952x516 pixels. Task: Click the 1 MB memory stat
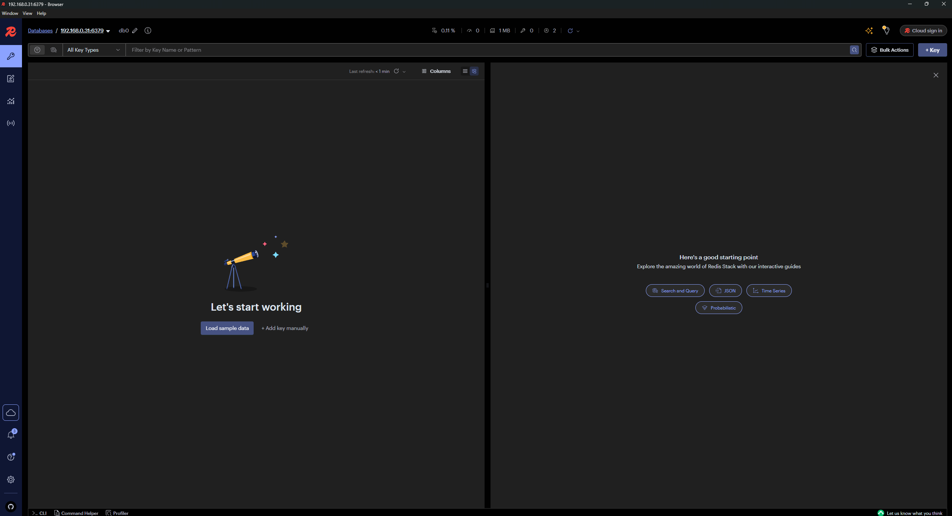pos(500,31)
